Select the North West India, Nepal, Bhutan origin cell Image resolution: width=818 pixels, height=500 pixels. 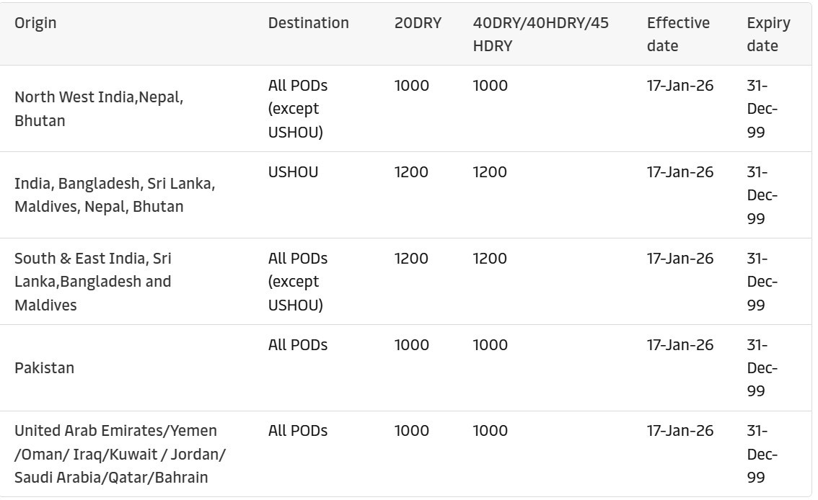[99, 109]
